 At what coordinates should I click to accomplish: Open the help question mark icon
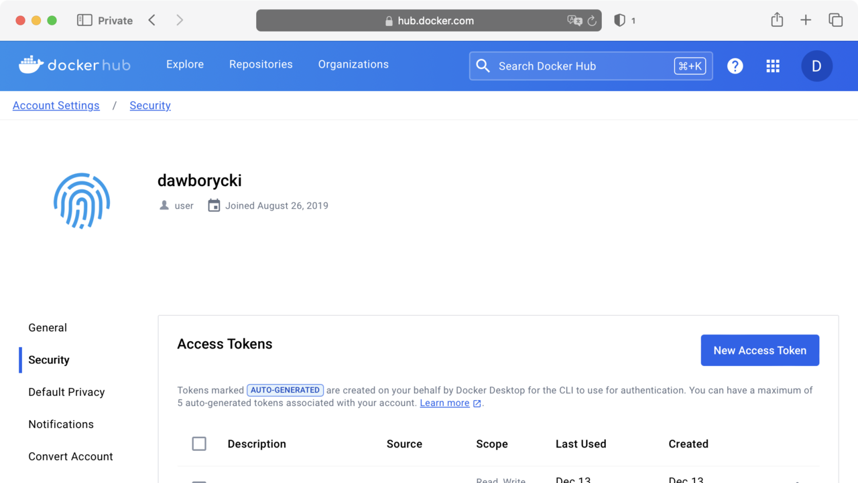click(735, 66)
